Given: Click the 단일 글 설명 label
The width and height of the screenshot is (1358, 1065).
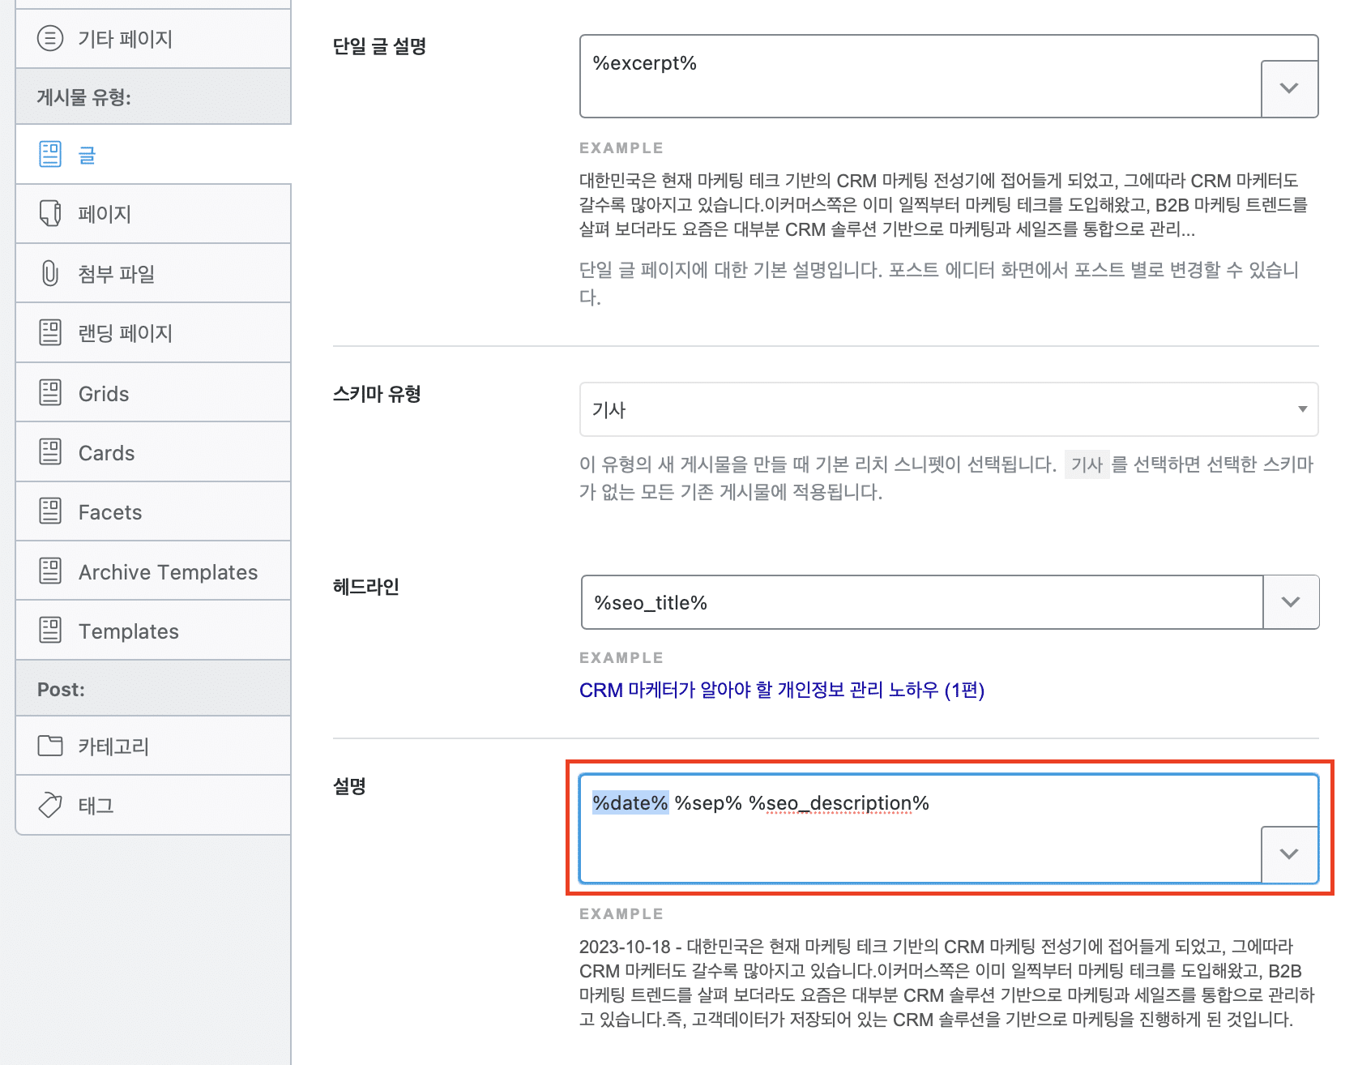Looking at the screenshot, I should click(x=379, y=46).
